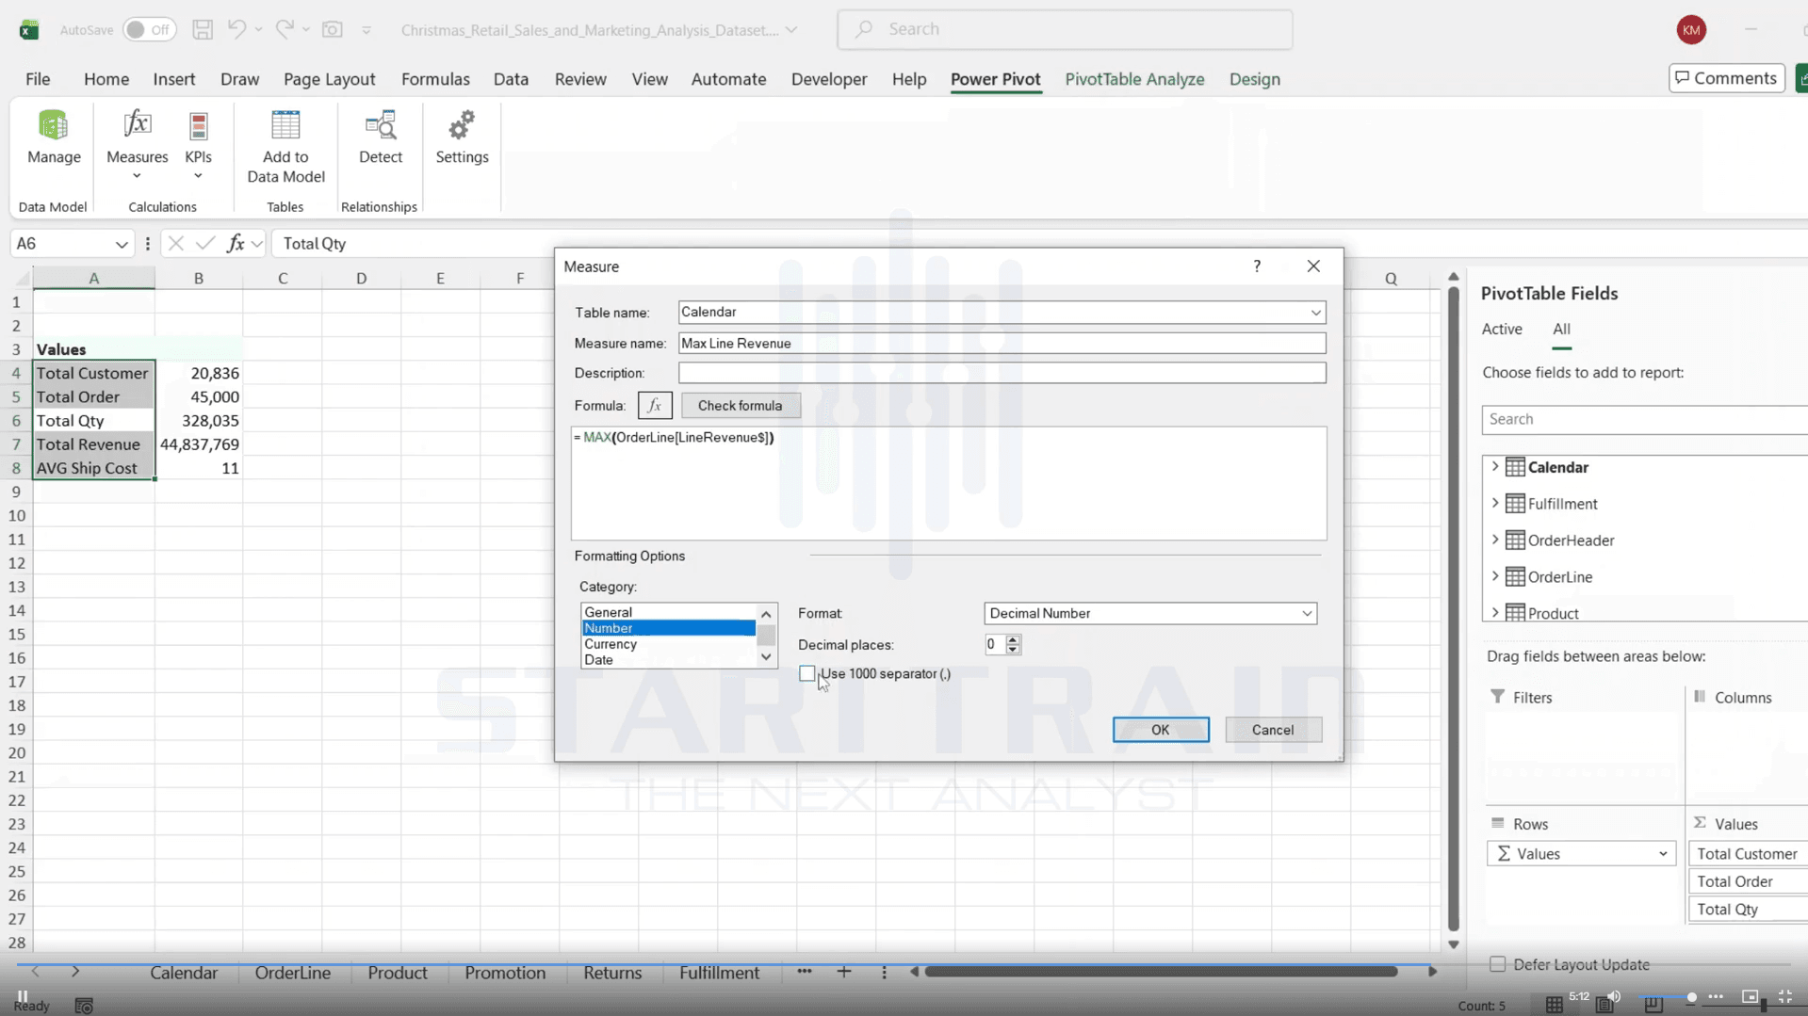Expand the Product table in the field list
Viewport: 1808px width, 1016px height.
(x=1495, y=612)
